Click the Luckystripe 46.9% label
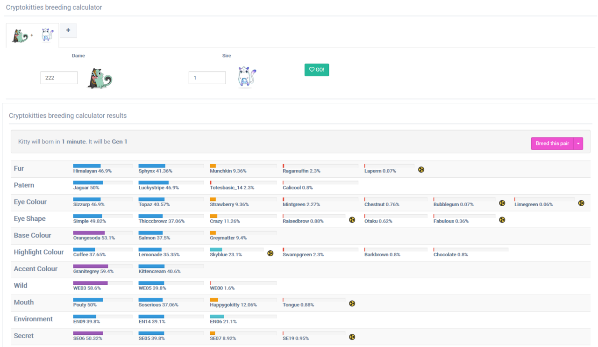Screen dimensions: 598x347 tap(159, 188)
